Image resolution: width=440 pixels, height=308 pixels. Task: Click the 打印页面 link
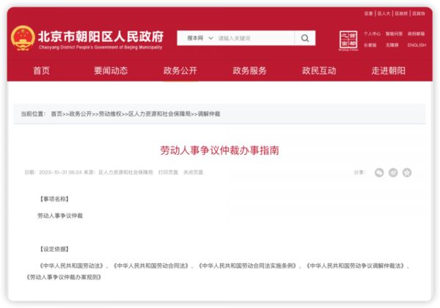tap(168, 172)
